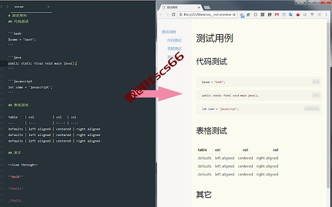
Task: Click the bash language label on code block
Action: click(316, 82)
